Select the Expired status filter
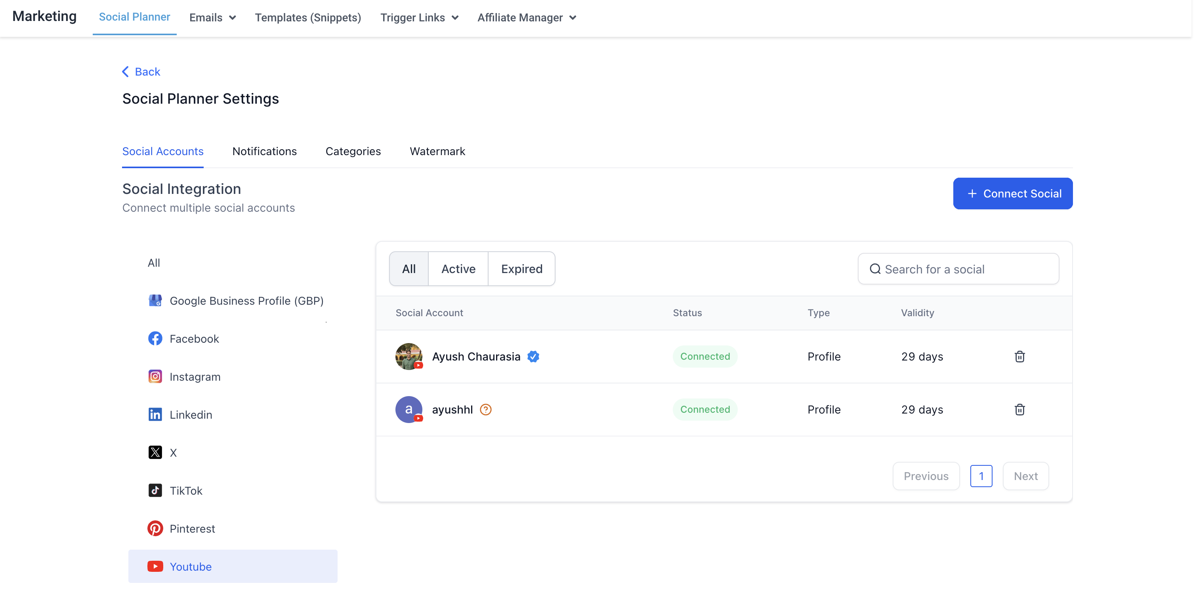Image resolution: width=1195 pixels, height=592 pixels. tap(522, 269)
